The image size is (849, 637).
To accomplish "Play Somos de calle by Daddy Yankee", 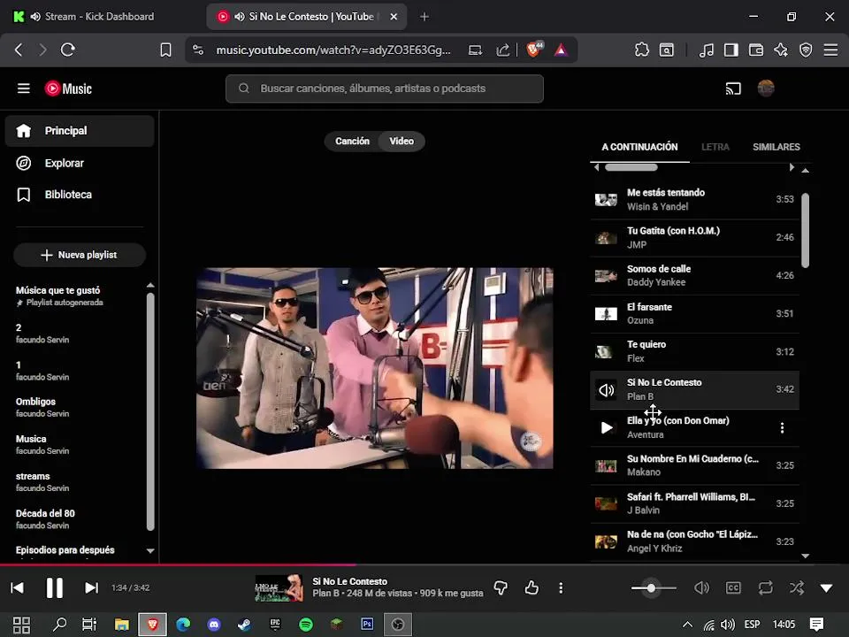I will pyautogui.click(x=695, y=275).
